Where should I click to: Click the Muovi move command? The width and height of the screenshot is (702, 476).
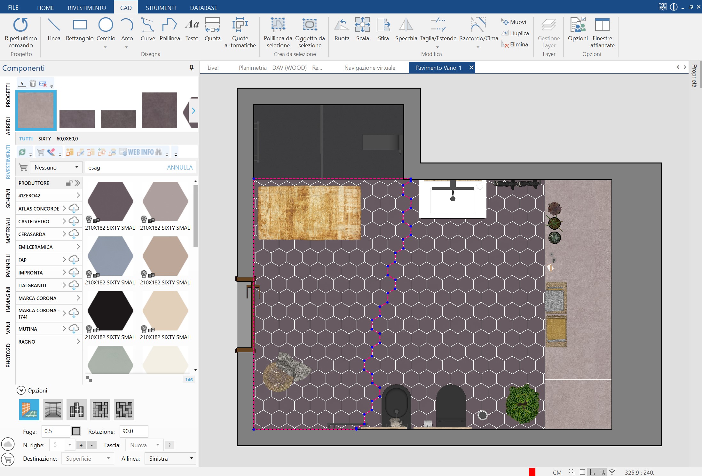coord(514,22)
